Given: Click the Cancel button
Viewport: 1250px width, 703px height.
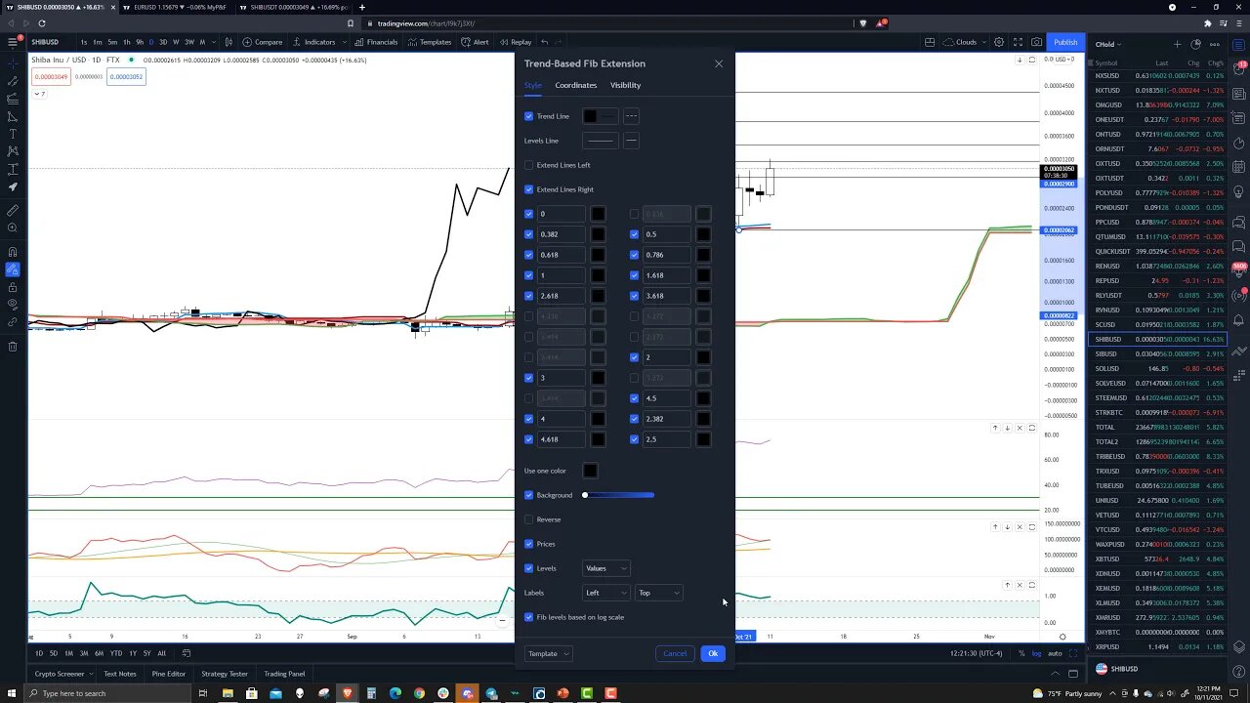Looking at the screenshot, I should (675, 653).
